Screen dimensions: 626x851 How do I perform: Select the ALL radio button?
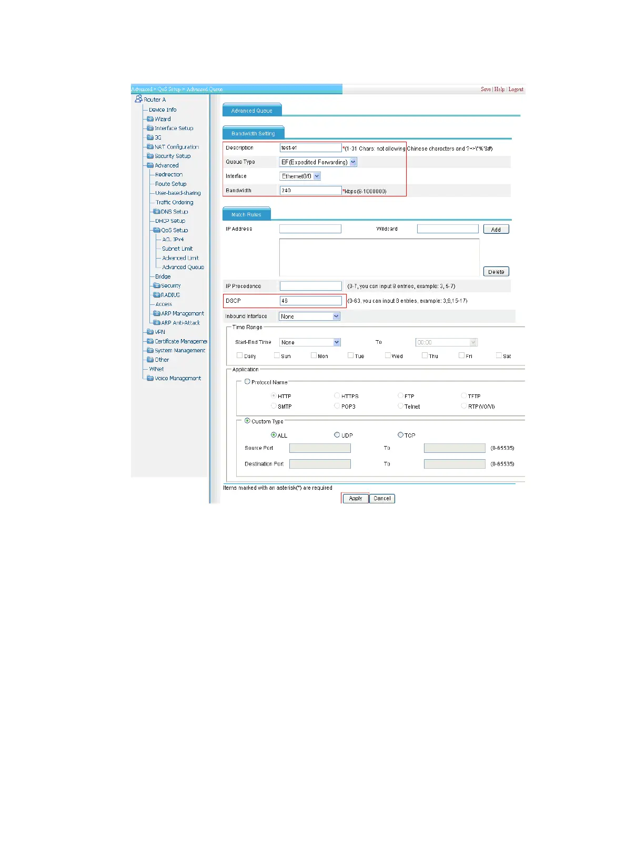click(x=274, y=435)
